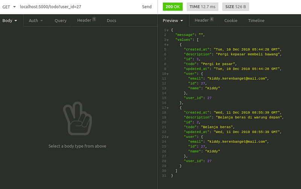This screenshot has width=301, height=189.
Task: Click the peace hand icon in body pane
Action: coord(78,118)
